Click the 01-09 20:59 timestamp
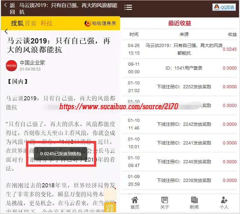The image size is (240, 214). [x=134, y=180]
